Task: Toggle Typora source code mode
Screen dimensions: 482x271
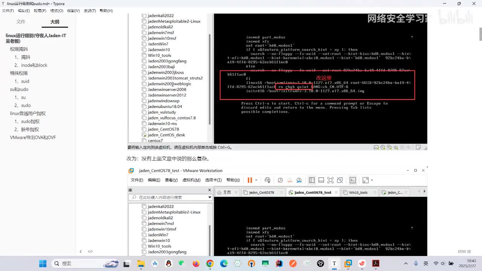Action: point(90,251)
